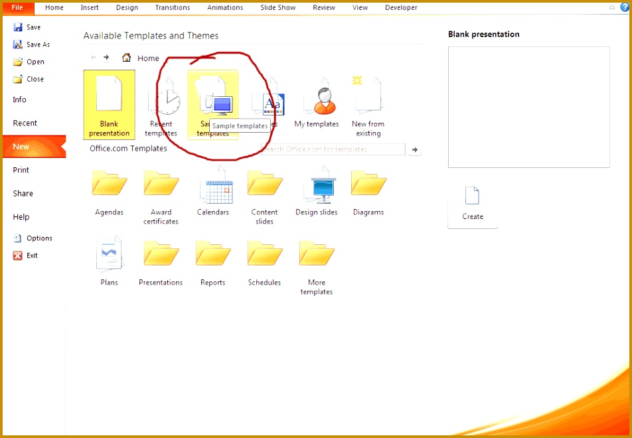The width and height of the screenshot is (632, 438).
Task: Open the Content slides folder
Action: click(x=264, y=196)
